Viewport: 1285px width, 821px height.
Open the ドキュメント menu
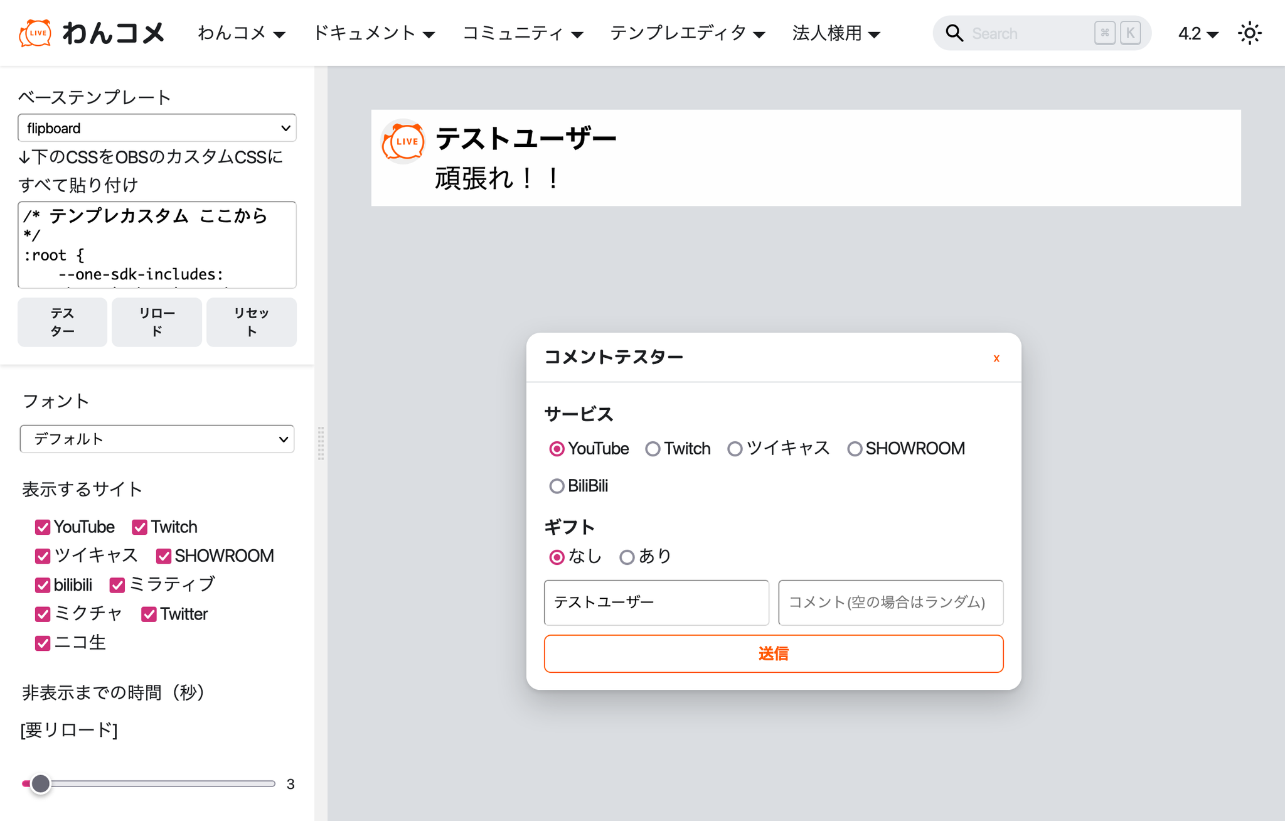(374, 33)
